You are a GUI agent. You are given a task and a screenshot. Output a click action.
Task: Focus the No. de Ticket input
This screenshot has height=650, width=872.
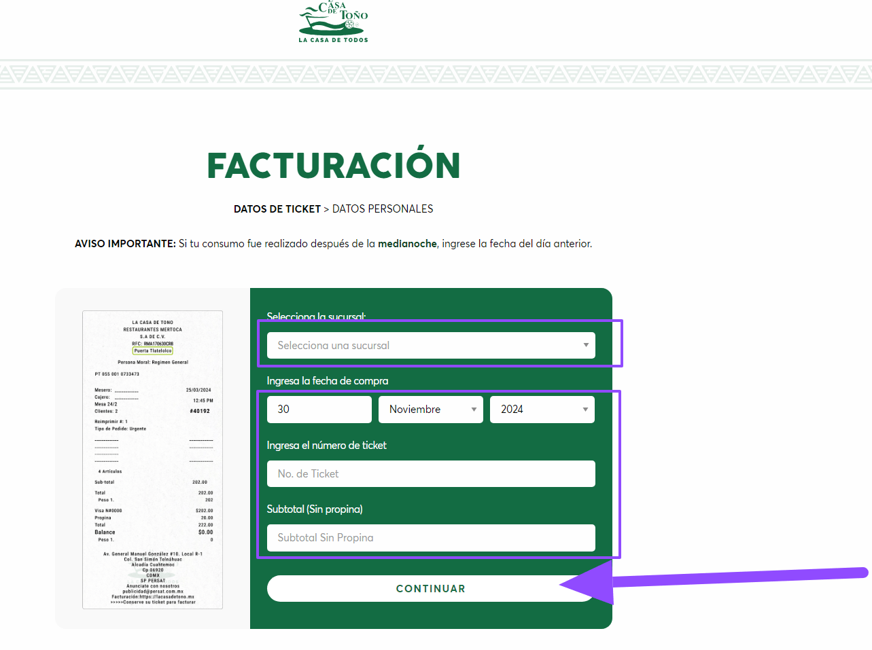click(431, 474)
